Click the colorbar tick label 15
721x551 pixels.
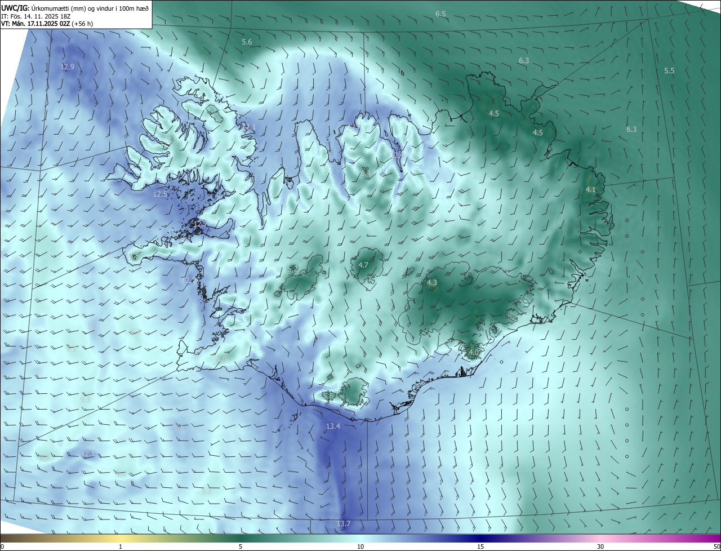point(480,546)
